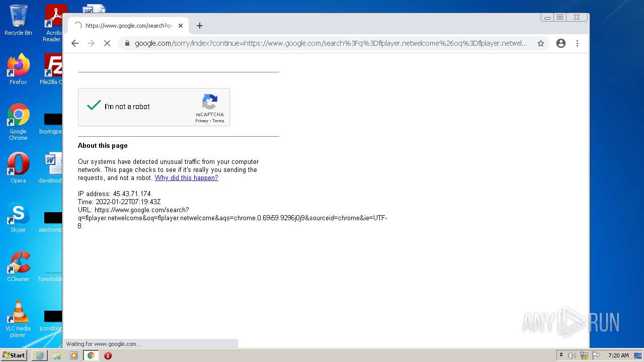Toggle the I'm not a robot checkbox
The image size is (644, 362).
tap(94, 106)
